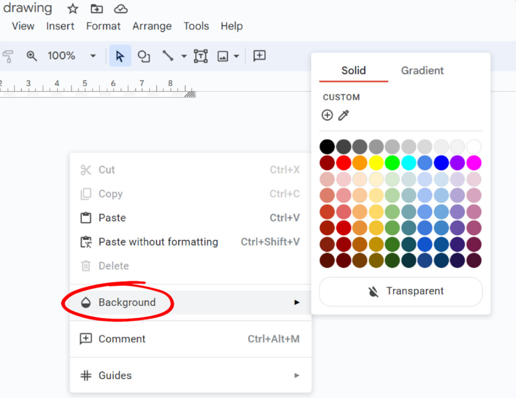
Task: Choose Paste without formatting
Action: tap(158, 242)
